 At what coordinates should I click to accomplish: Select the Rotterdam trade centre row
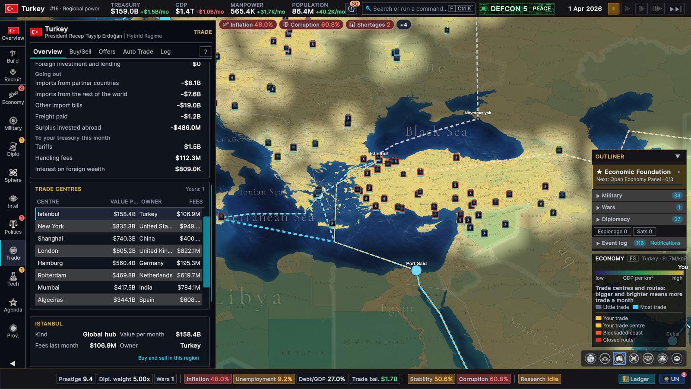pyautogui.click(x=119, y=275)
